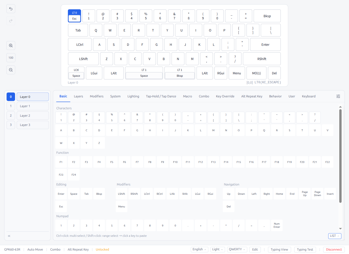This screenshot has height=254, width=349.
Task: Open the Key Override tab
Action: (225, 96)
